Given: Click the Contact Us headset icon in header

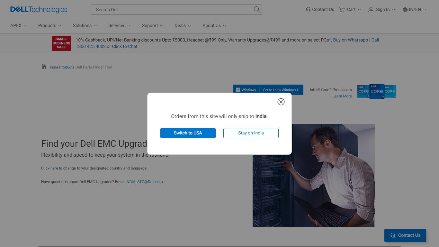Looking at the screenshot, I should coord(308,10).
